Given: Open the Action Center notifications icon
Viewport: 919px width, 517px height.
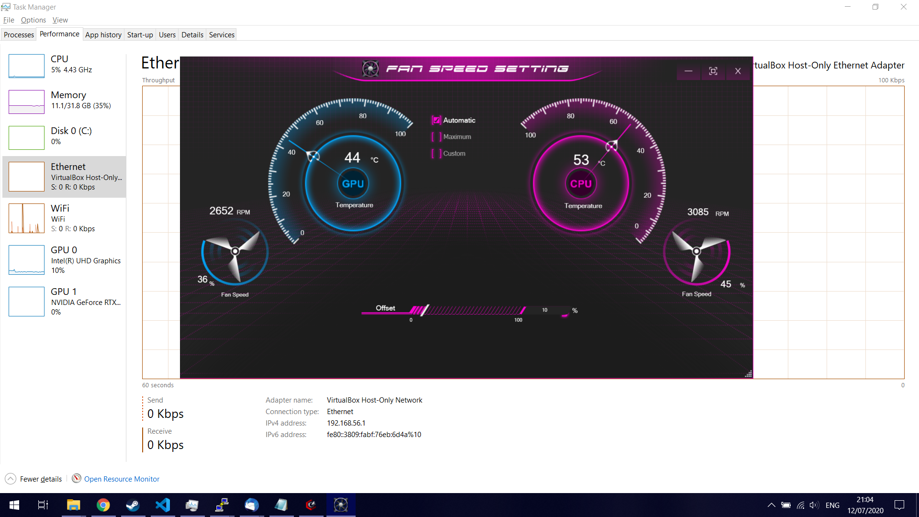Looking at the screenshot, I should [899, 505].
